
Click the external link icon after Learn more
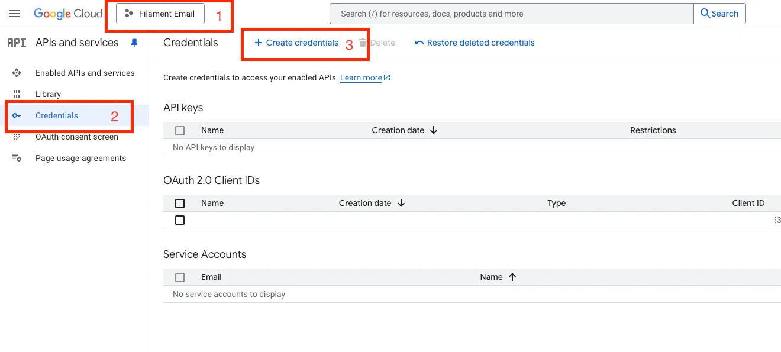click(387, 77)
